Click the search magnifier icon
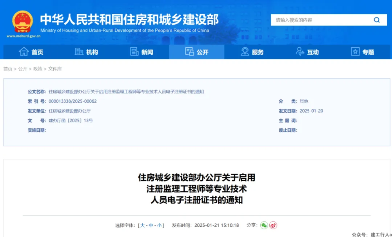 [x=376, y=20]
